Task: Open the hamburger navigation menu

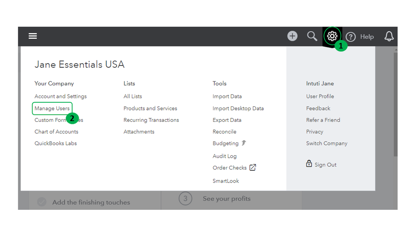Action: click(x=33, y=36)
